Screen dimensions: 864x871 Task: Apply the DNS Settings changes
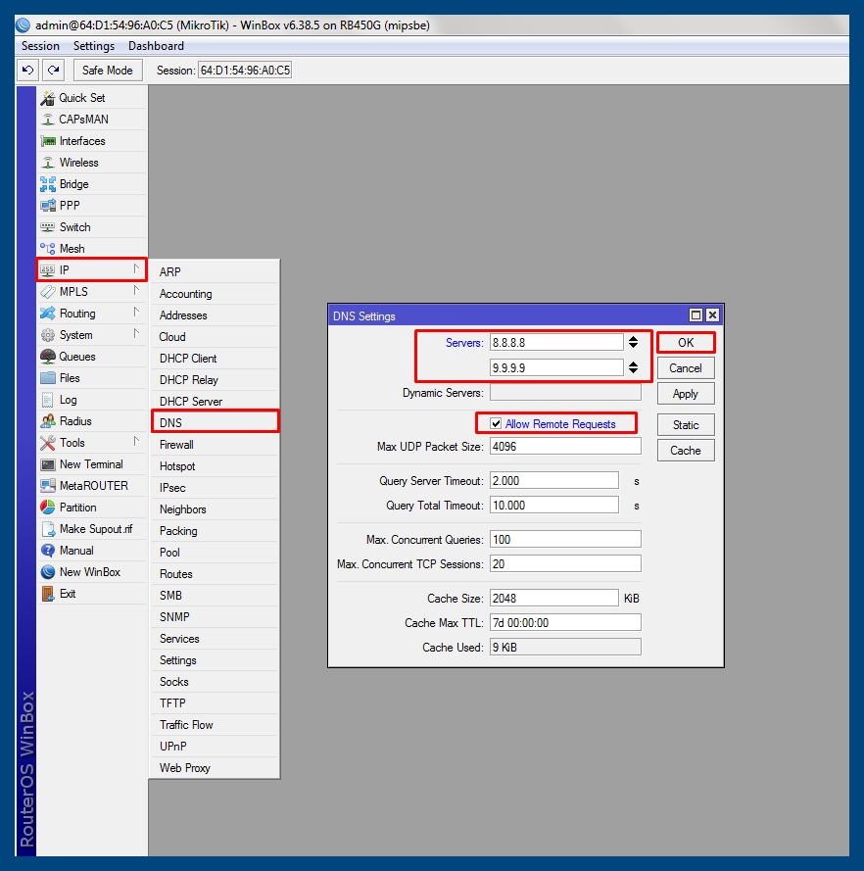(685, 393)
